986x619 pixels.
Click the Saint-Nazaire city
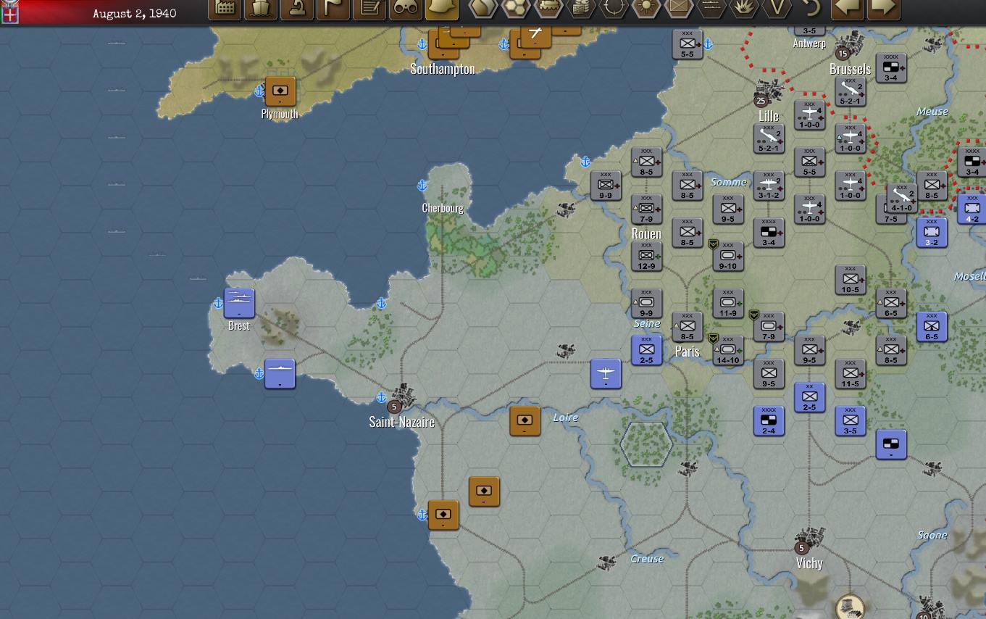tap(402, 398)
